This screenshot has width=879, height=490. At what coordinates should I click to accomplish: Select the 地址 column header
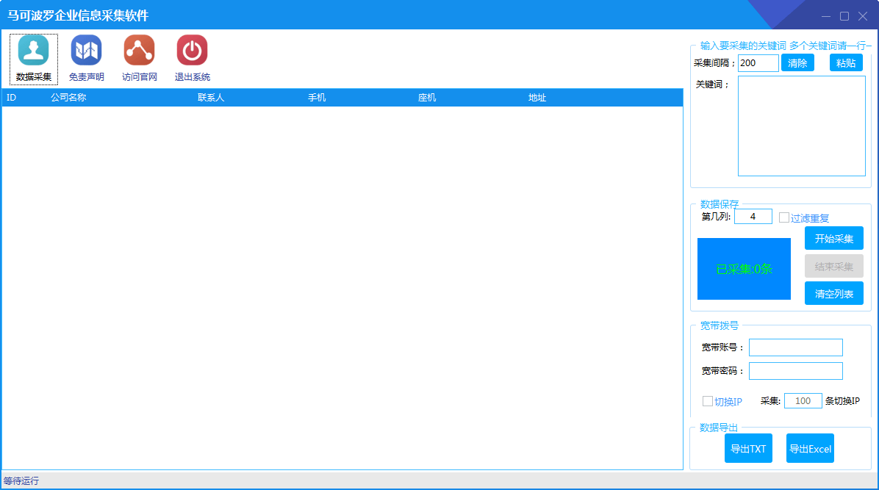pyautogui.click(x=537, y=98)
